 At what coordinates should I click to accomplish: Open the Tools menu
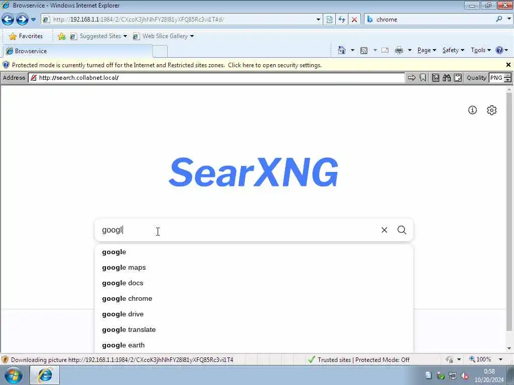point(480,50)
